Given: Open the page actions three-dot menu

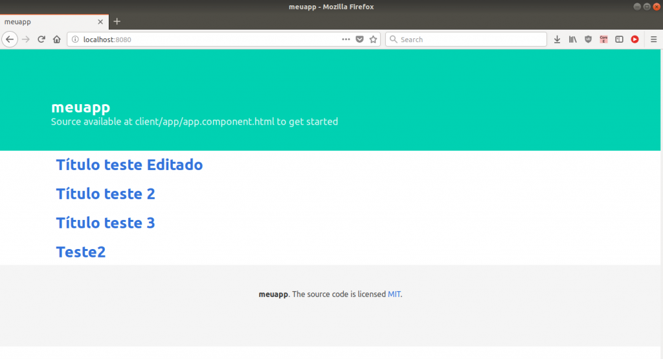Looking at the screenshot, I should tap(346, 39).
